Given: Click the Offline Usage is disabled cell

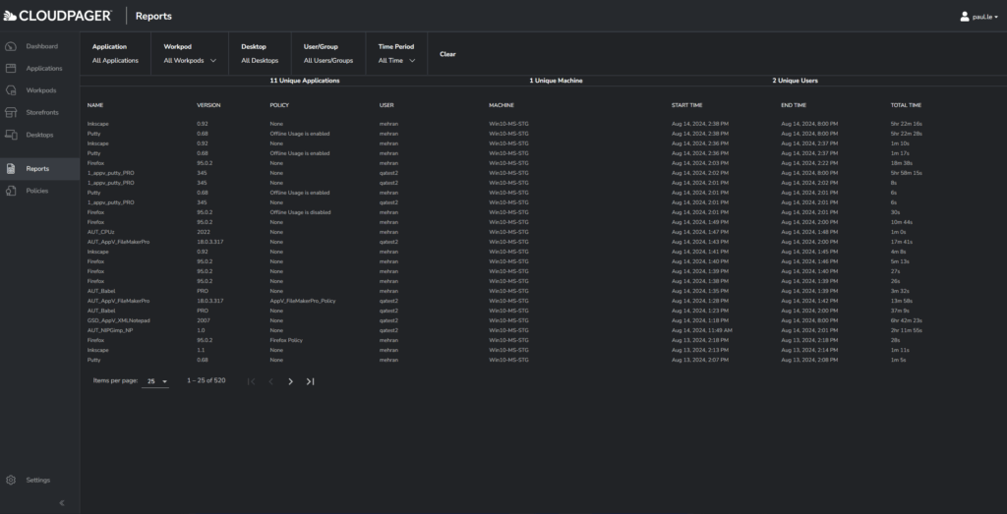Looking at the screenshot, I should click(301, 212).
